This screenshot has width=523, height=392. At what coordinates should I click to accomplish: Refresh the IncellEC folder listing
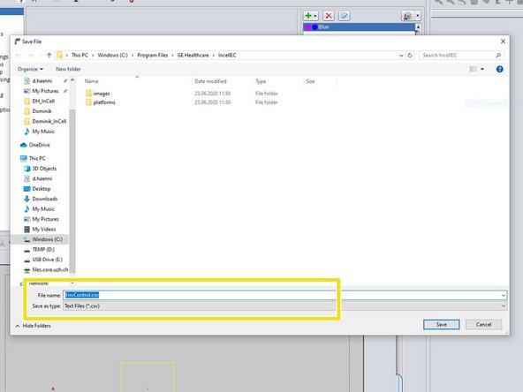(x=410, y=56)
